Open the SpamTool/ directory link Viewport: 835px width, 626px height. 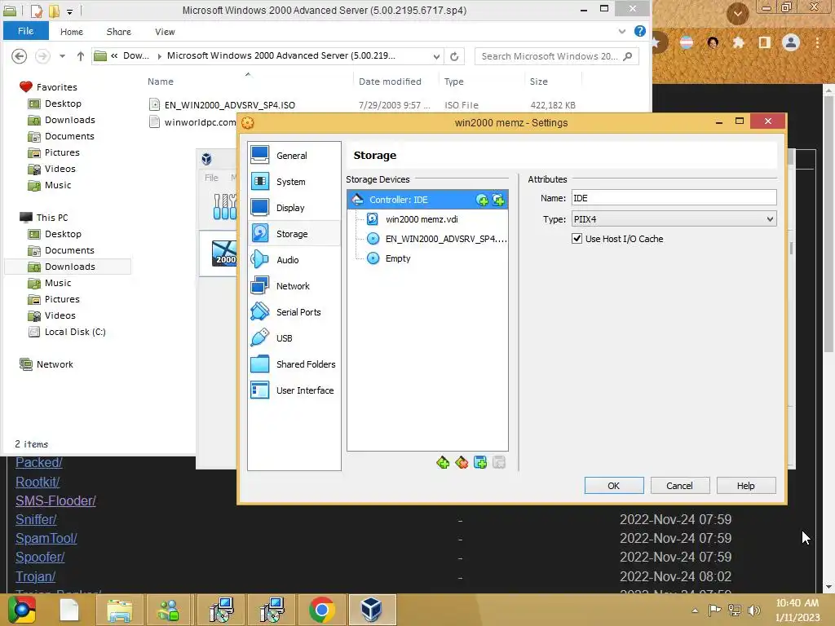[46, 538]
